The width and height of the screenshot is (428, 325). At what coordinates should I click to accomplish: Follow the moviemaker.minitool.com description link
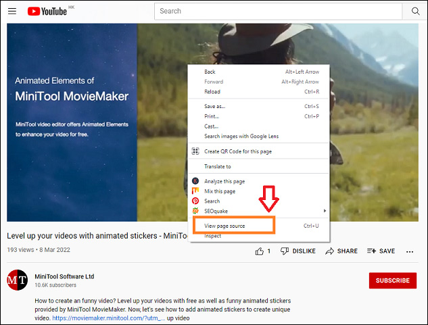point(108,318)
